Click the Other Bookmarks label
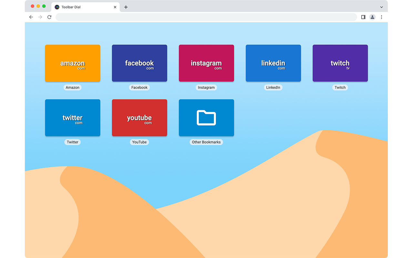The width and height of the screenshot is (413, 258). click(206, 142)
